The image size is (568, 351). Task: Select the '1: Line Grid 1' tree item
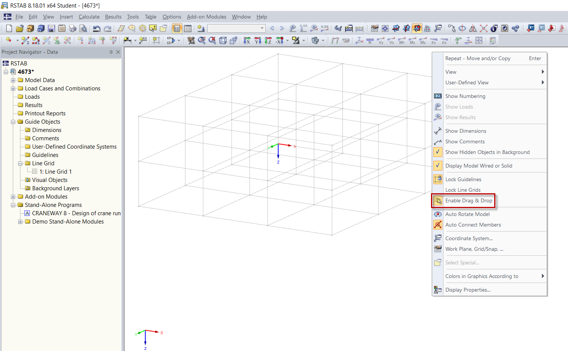click(x=56, y=172)
